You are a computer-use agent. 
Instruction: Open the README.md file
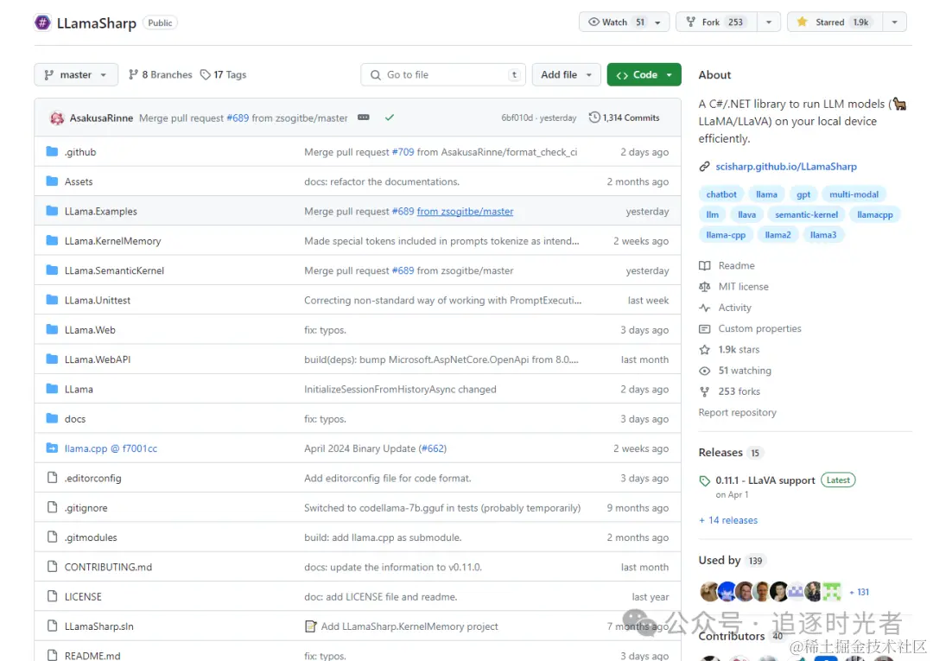[x=92, y=656]
